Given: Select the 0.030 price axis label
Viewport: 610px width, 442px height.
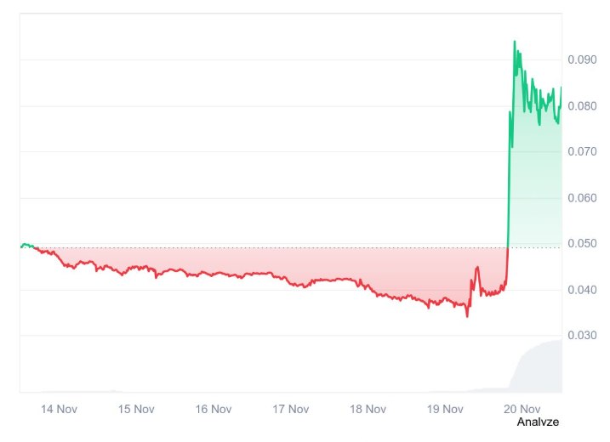Looking at the screenshot, I should coord(581,336).
